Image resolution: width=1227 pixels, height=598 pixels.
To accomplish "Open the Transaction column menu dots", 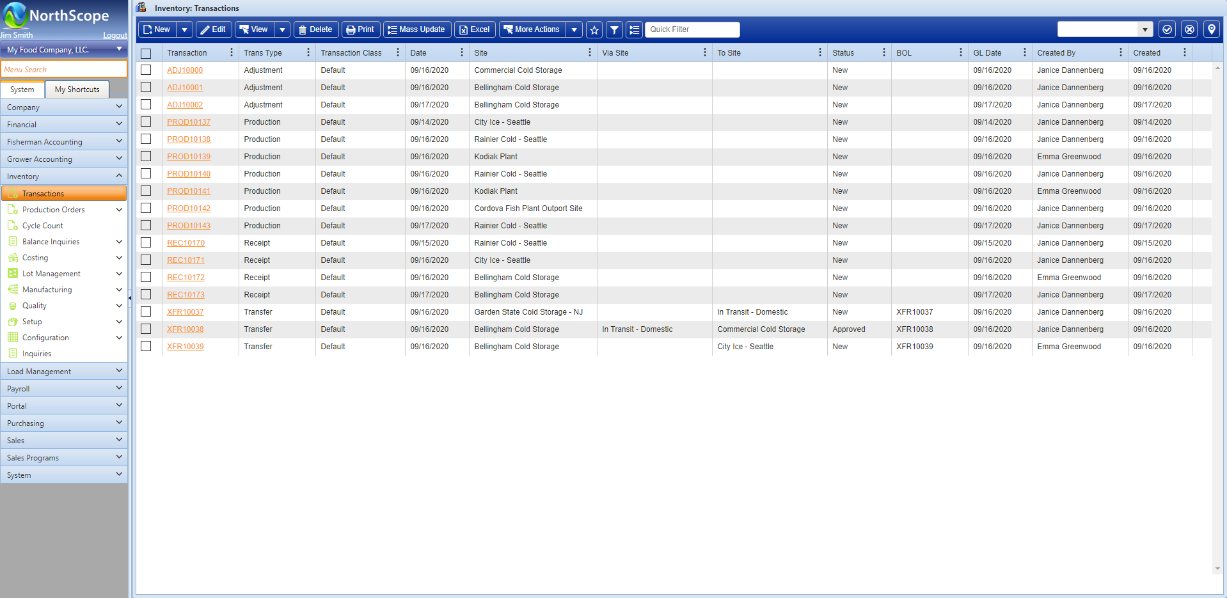I will 232,52.
